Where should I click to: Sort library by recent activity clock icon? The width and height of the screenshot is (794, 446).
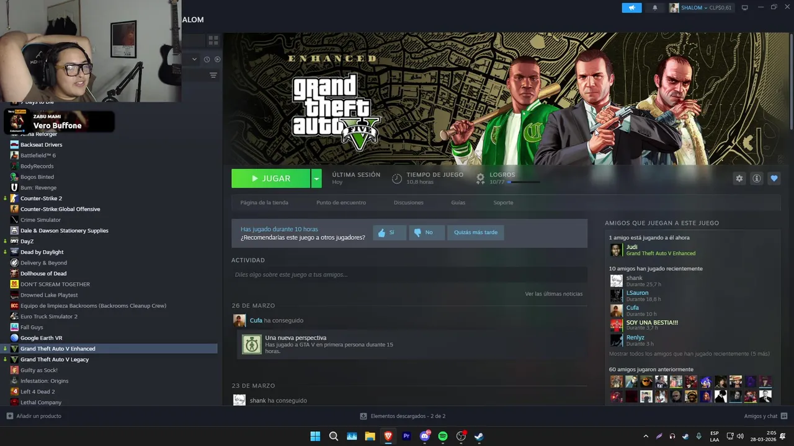coord(206,59)
